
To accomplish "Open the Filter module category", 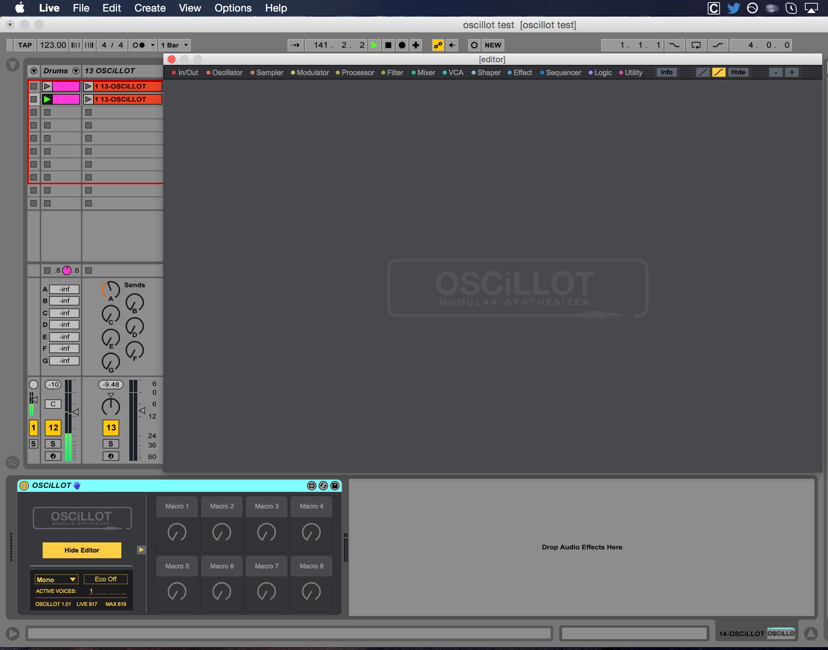I will pyautogui.click(x=392, y=72).
